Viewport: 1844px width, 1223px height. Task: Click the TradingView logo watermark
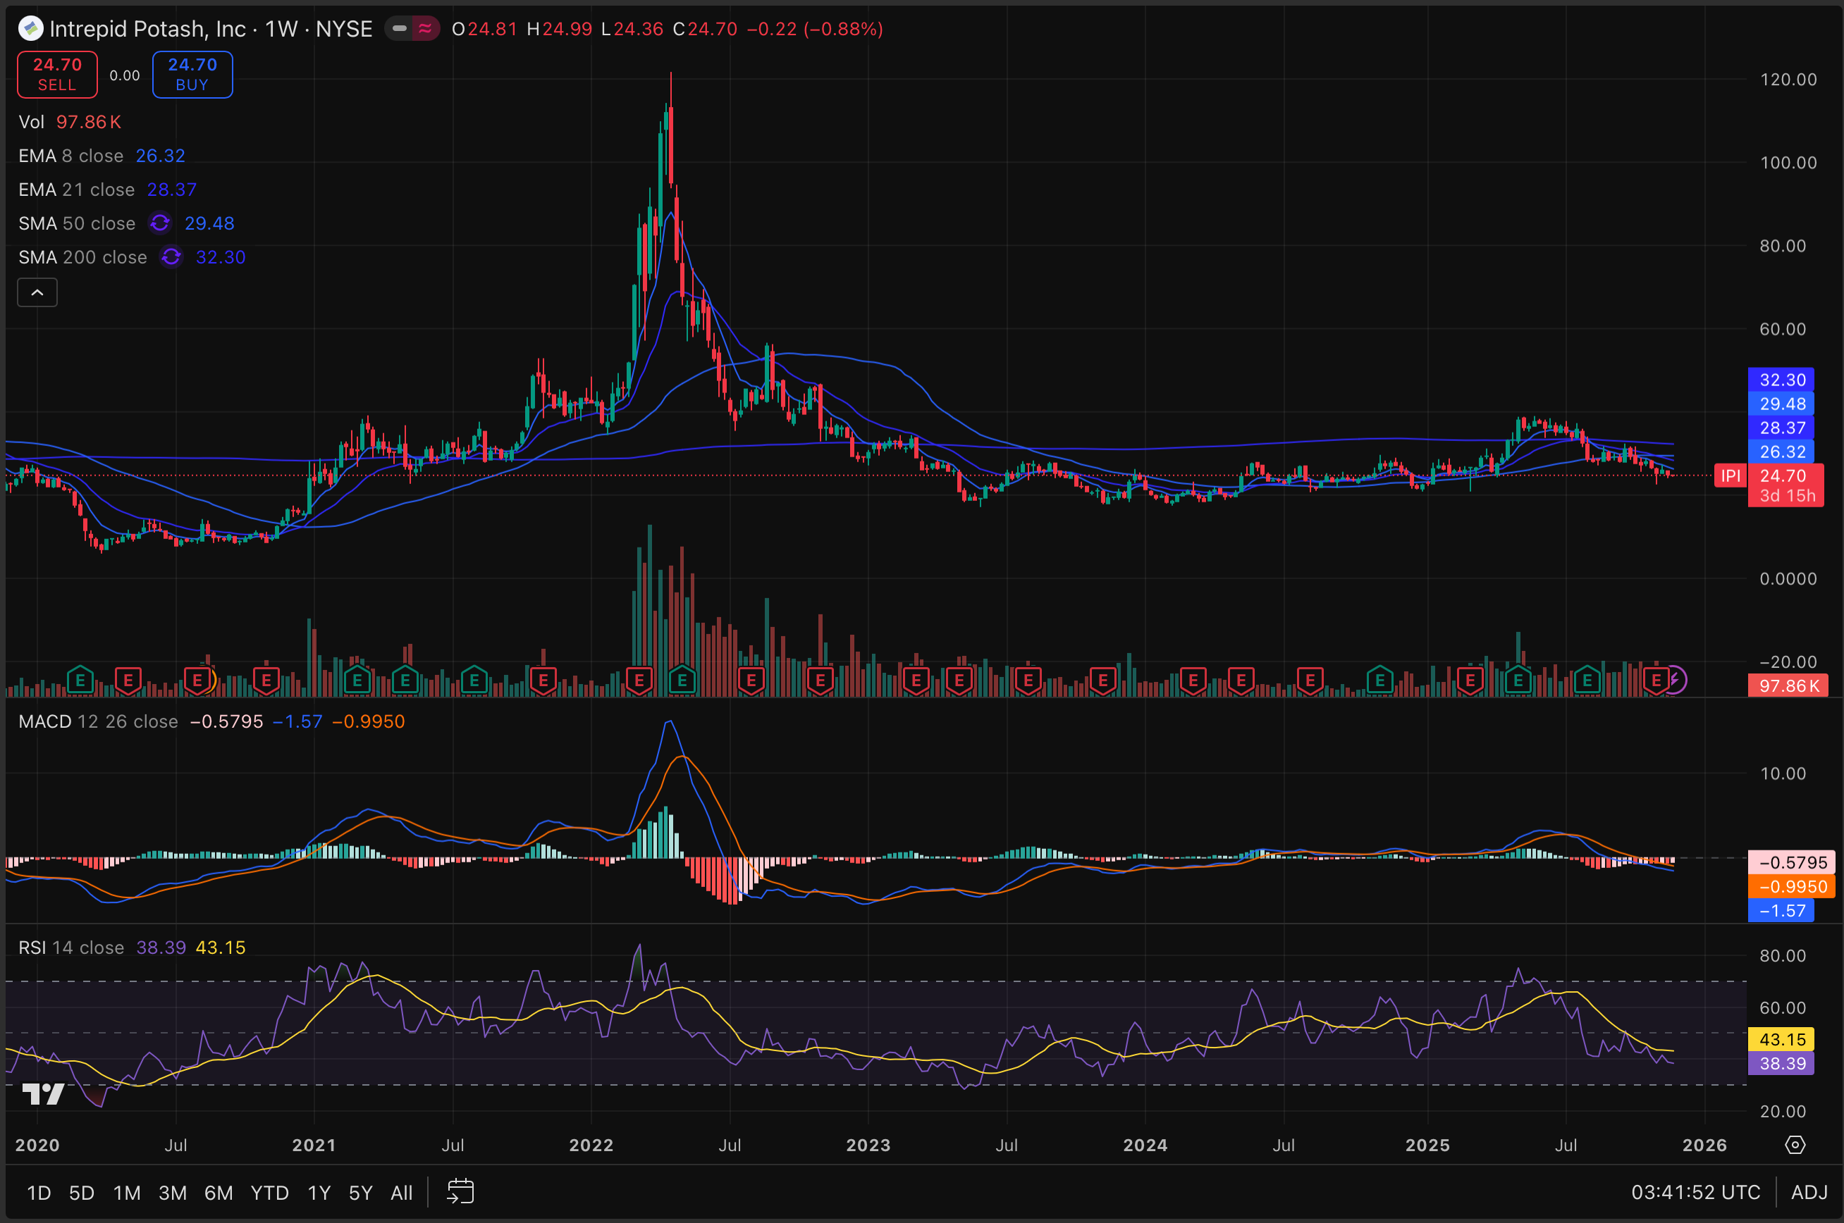click(x=43, y=1093)
